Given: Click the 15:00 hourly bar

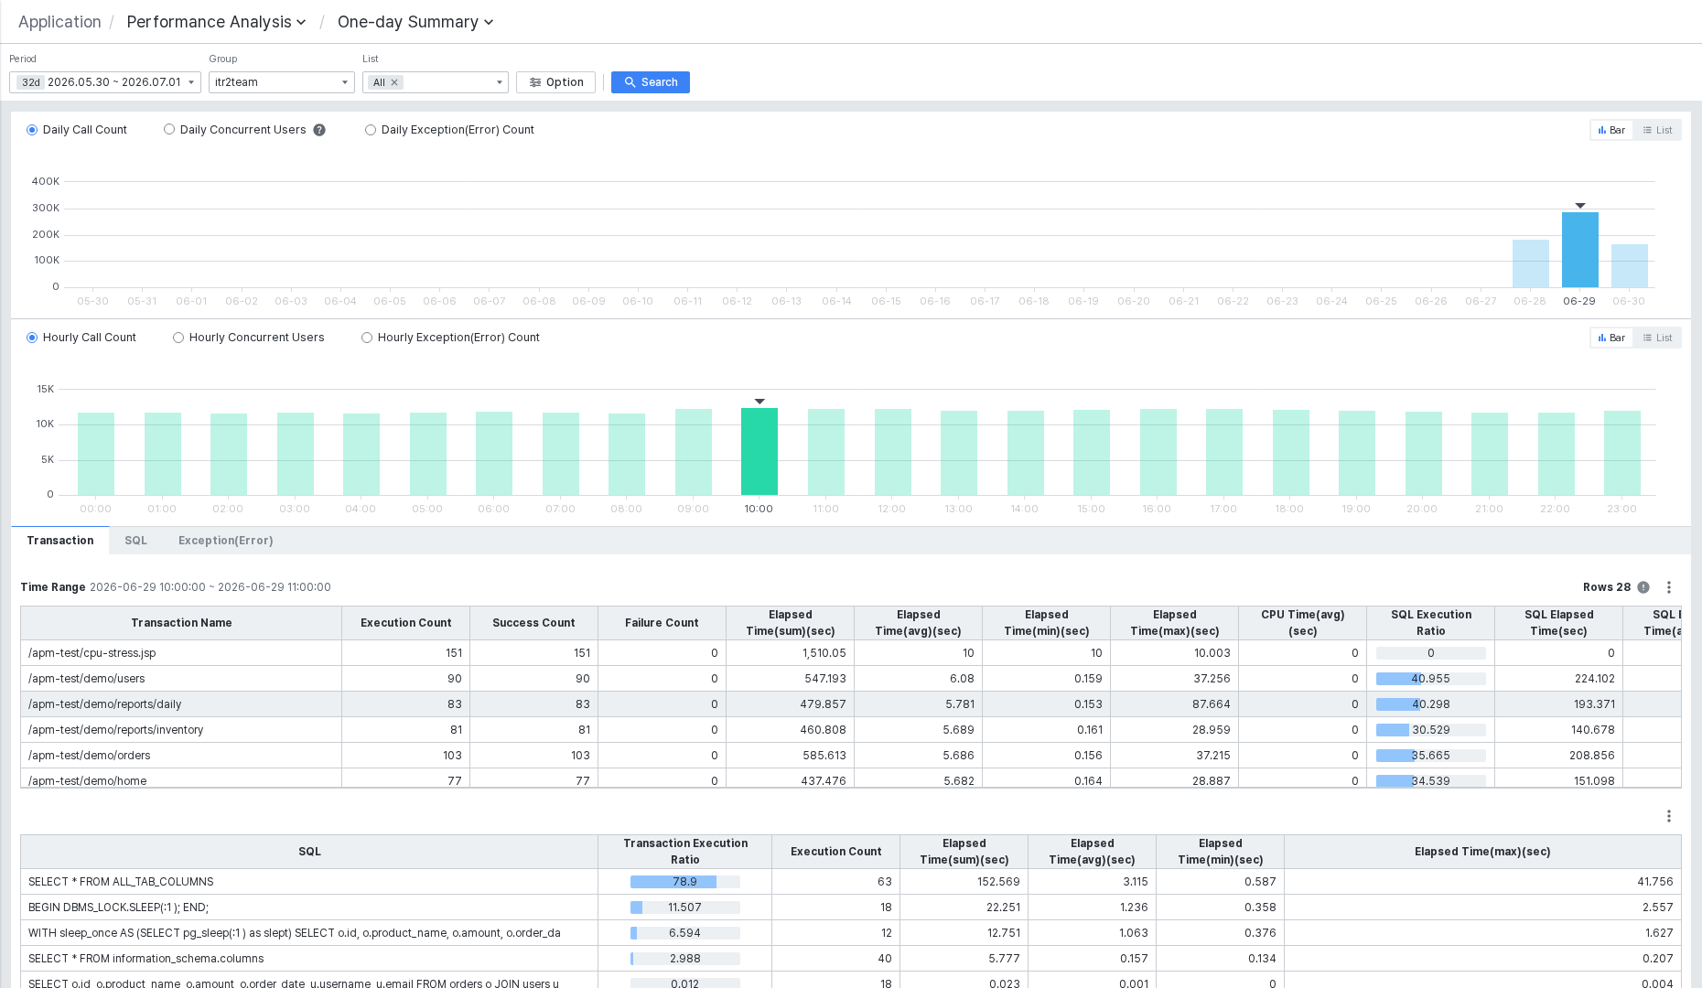Looking at the screenshot, I should pos(1092,452).
